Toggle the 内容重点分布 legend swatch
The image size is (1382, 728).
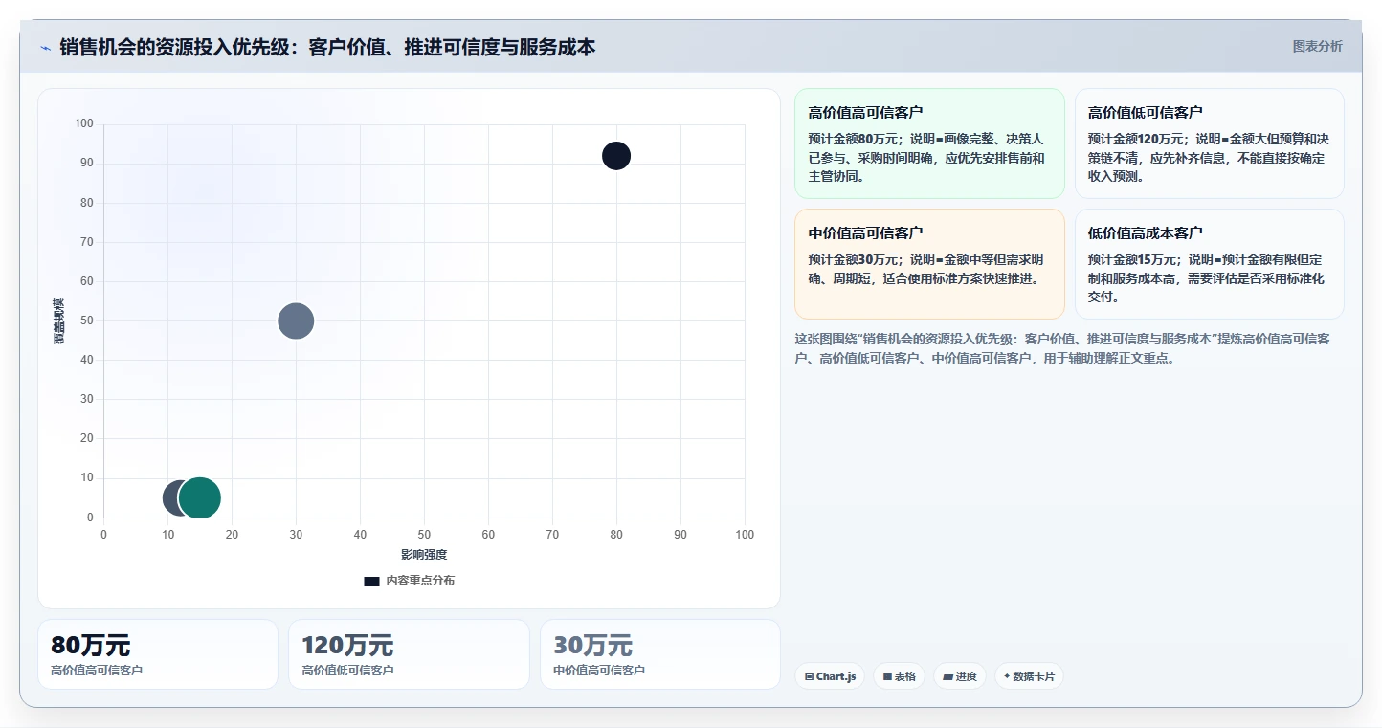point(371,581)
